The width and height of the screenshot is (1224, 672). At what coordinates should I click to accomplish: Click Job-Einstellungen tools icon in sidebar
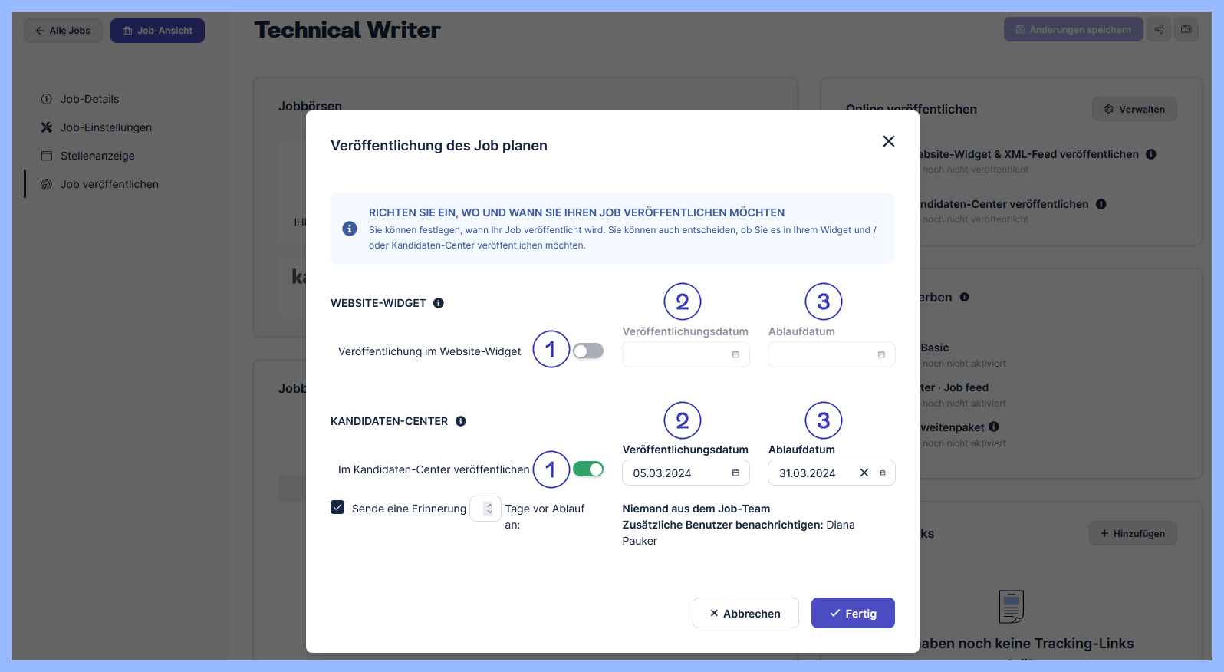pos(47,127)
